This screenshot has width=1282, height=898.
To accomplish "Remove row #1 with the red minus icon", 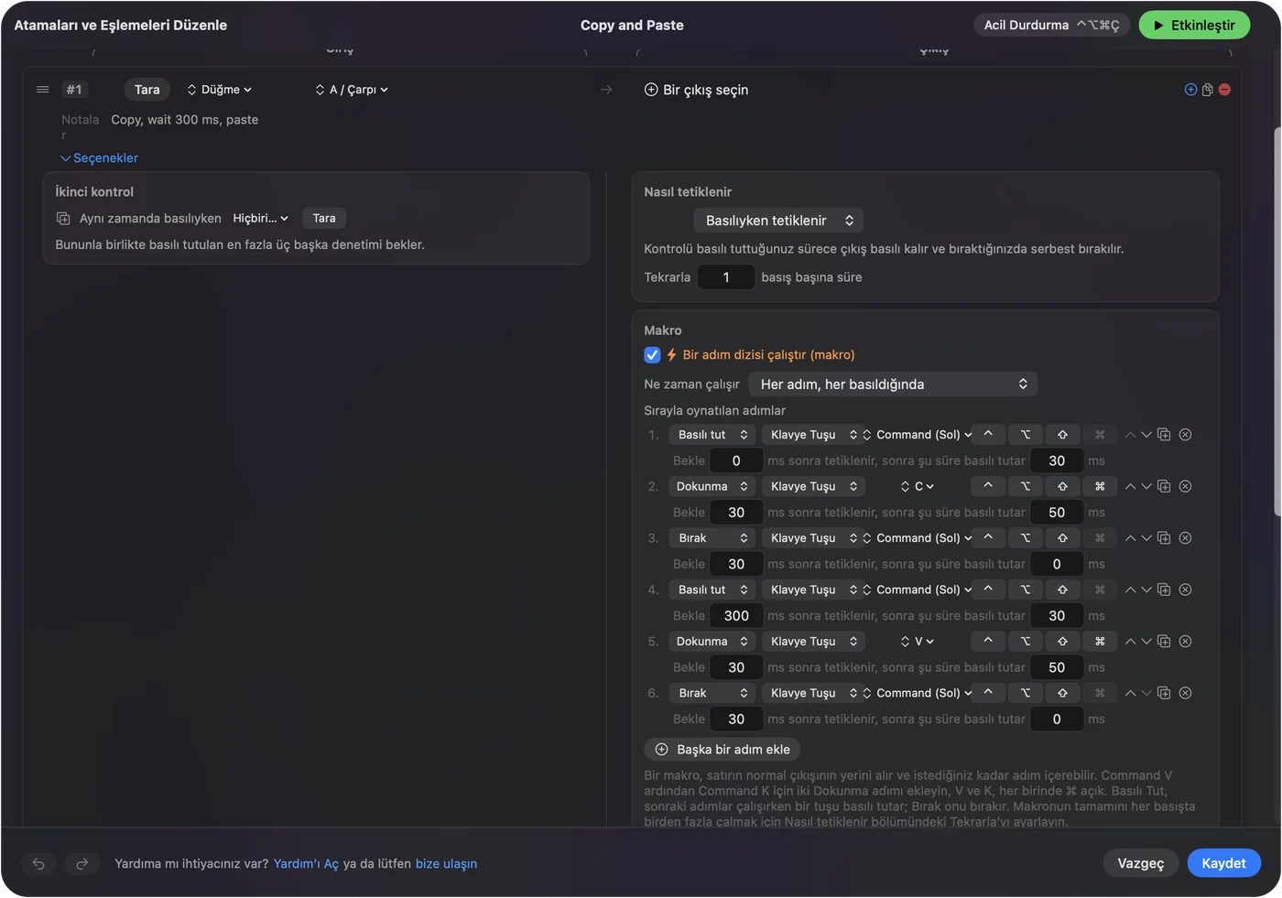I will (x=1224, y=90).
